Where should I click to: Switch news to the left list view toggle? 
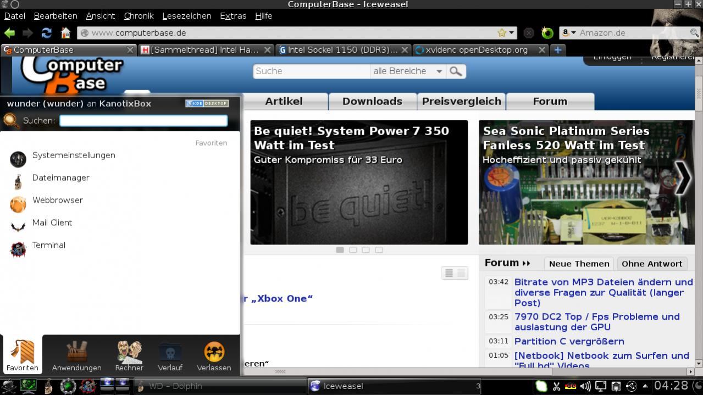point(449,273)
